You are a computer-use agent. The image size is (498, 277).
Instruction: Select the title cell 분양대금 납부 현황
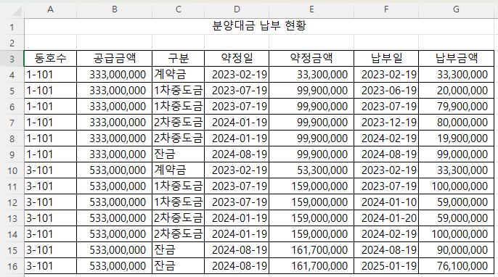[x=259, y=26]
